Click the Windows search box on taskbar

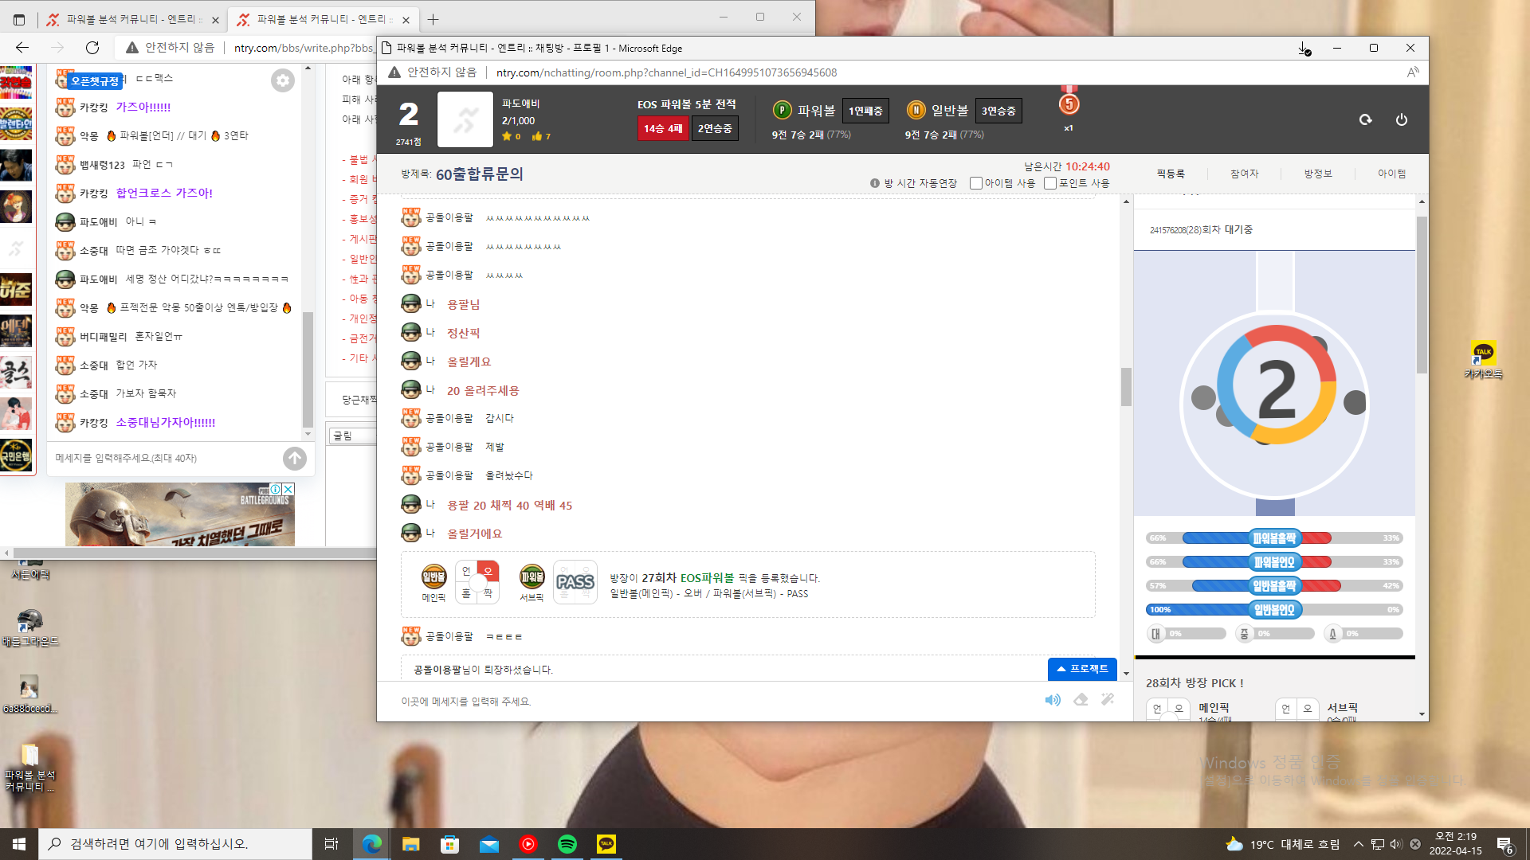[x=175, y=844]
